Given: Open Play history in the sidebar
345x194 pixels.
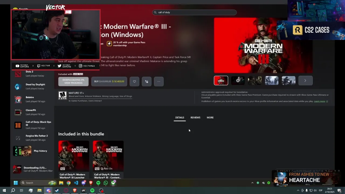Looking at the screenshot, I should tap(33, 151).
